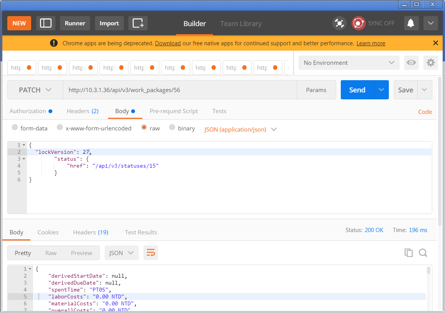
Task: Click the SYNC OFF status icon
Action: (x=358, y=23)
